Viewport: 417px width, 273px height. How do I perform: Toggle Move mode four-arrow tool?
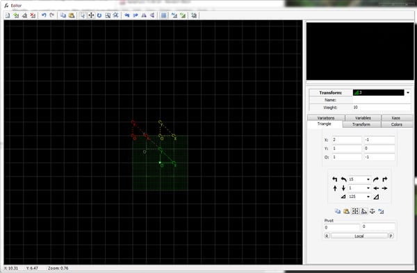pyautogui.click(x=91, y=15)
